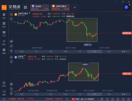
Task: Click 上证指数 ticker in status bar
Action: tap(21, 99)
